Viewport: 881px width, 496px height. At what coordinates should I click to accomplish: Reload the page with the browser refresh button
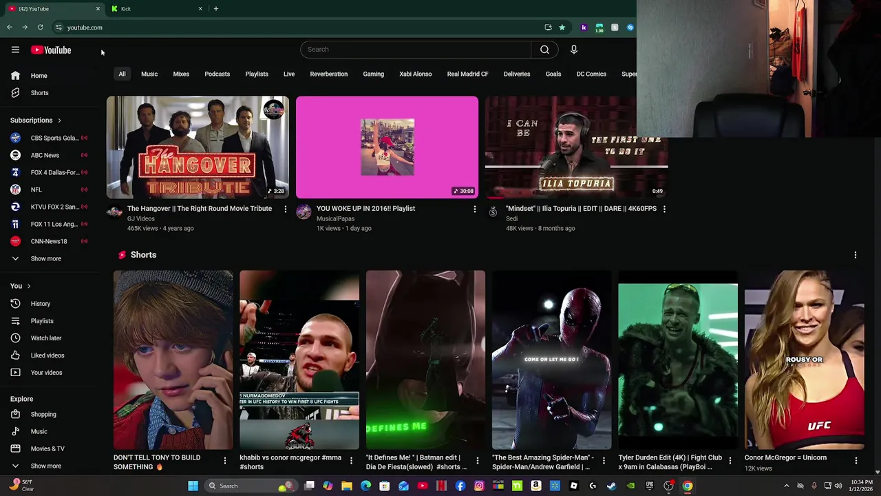point(40,28)
